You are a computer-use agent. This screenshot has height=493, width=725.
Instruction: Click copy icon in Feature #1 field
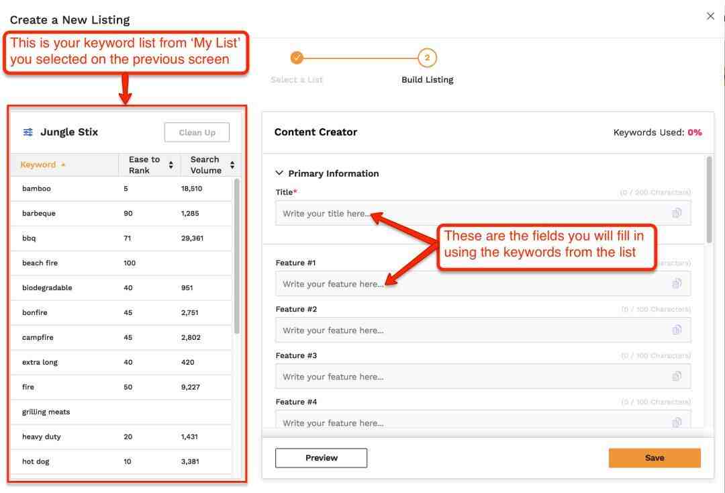[677, 284]
